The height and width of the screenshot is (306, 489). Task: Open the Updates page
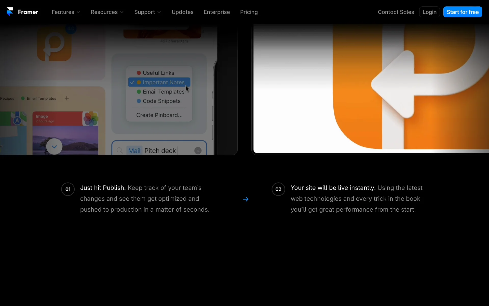point(182,12)
